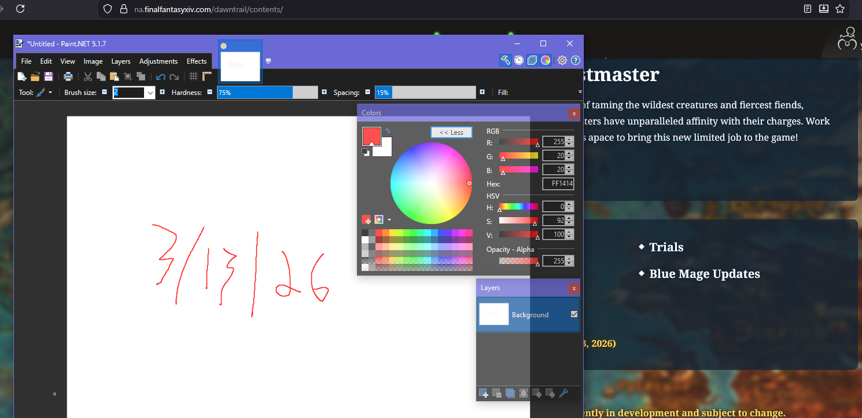Click the Deselect icon in the toolbar
The width and height of the screenshot is (862, 418).
[141, 76]
